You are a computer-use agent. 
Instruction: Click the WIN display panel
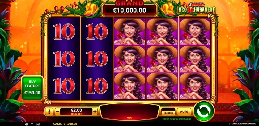[129, 112]
